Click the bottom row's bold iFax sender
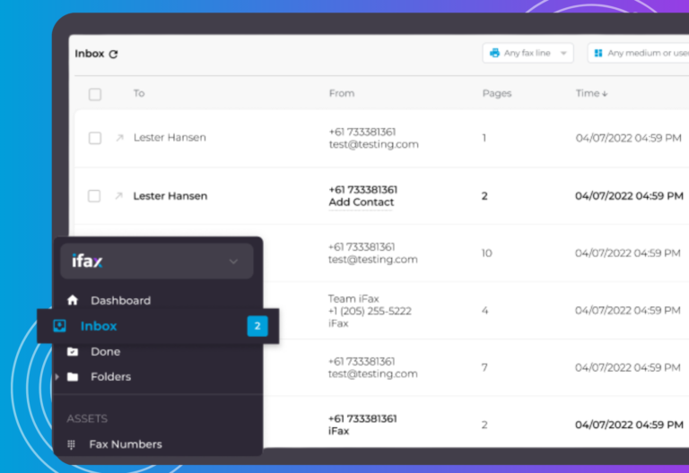689x473 pixels. [x=339, y=431]
